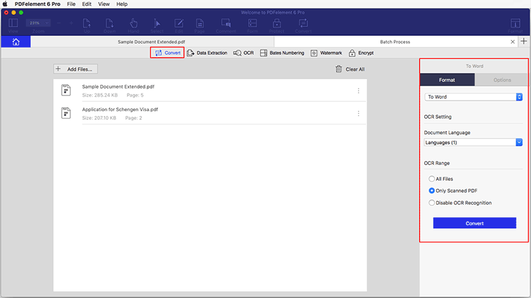Select Bates Numbering batch option

coord(282,53)
